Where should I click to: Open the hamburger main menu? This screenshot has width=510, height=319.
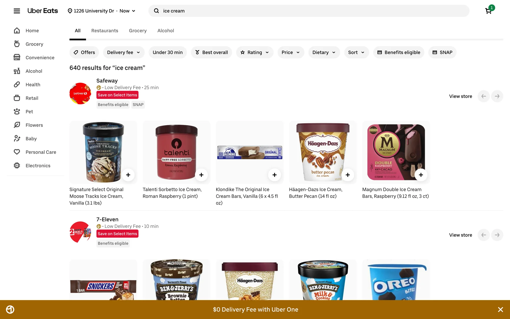17,11
